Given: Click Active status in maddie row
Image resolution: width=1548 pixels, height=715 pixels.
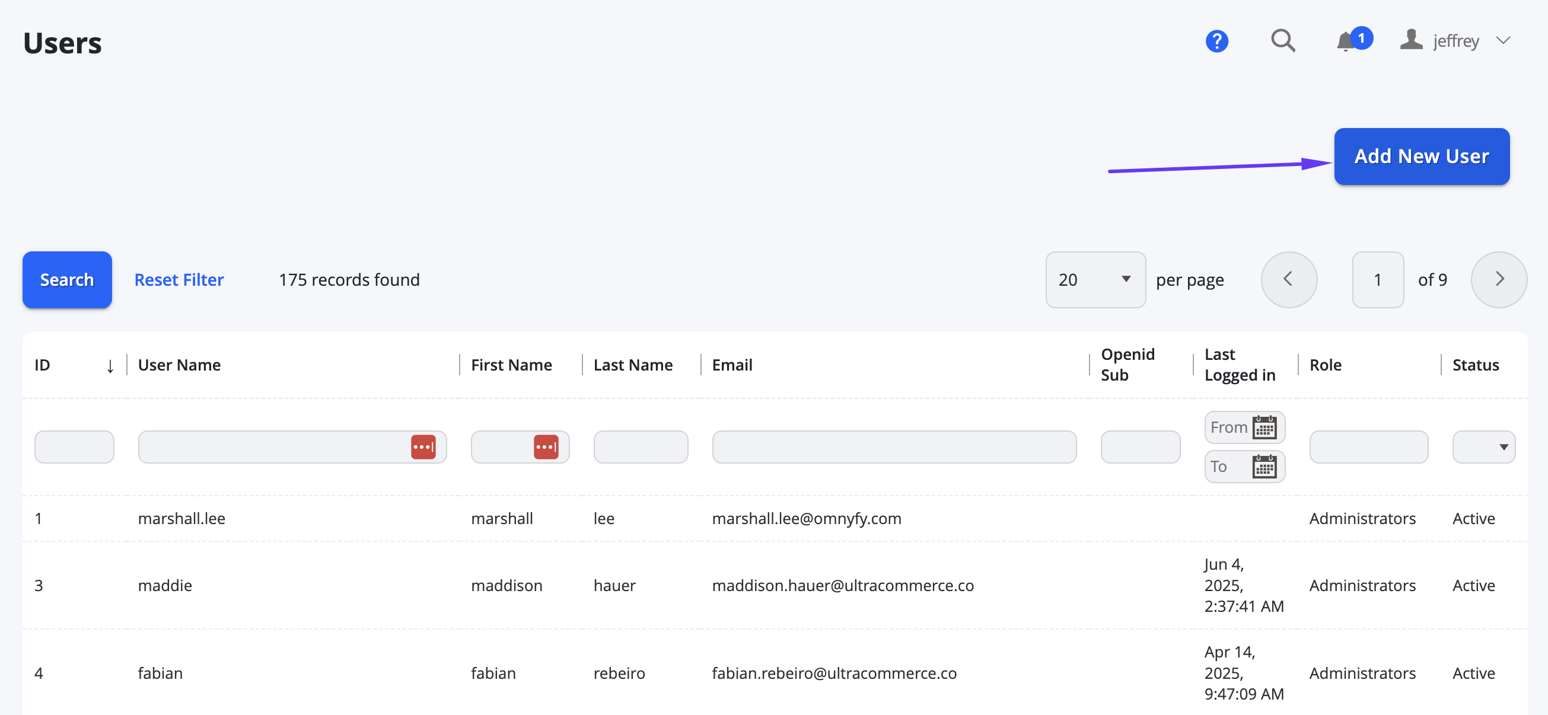Looking at the screenshot, I should (1473, 585).
